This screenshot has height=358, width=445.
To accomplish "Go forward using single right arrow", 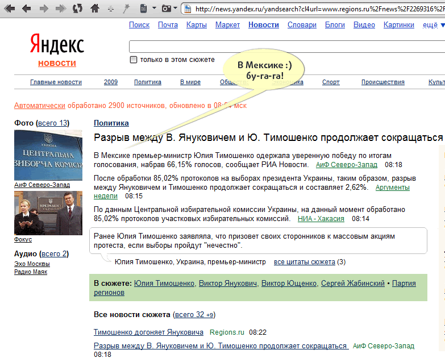I will click(x=44, y=9).
